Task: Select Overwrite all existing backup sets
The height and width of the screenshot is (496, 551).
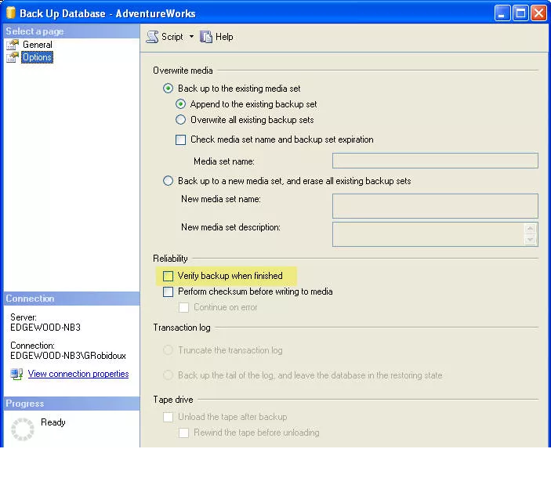Action: [180, 120]
